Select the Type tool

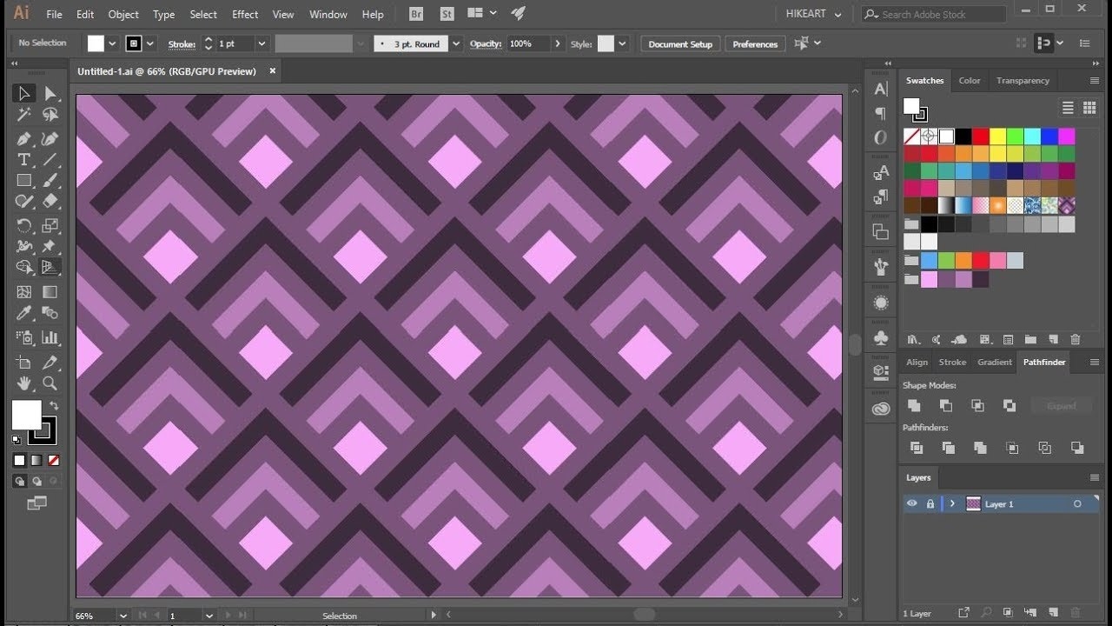click(23, 159)
